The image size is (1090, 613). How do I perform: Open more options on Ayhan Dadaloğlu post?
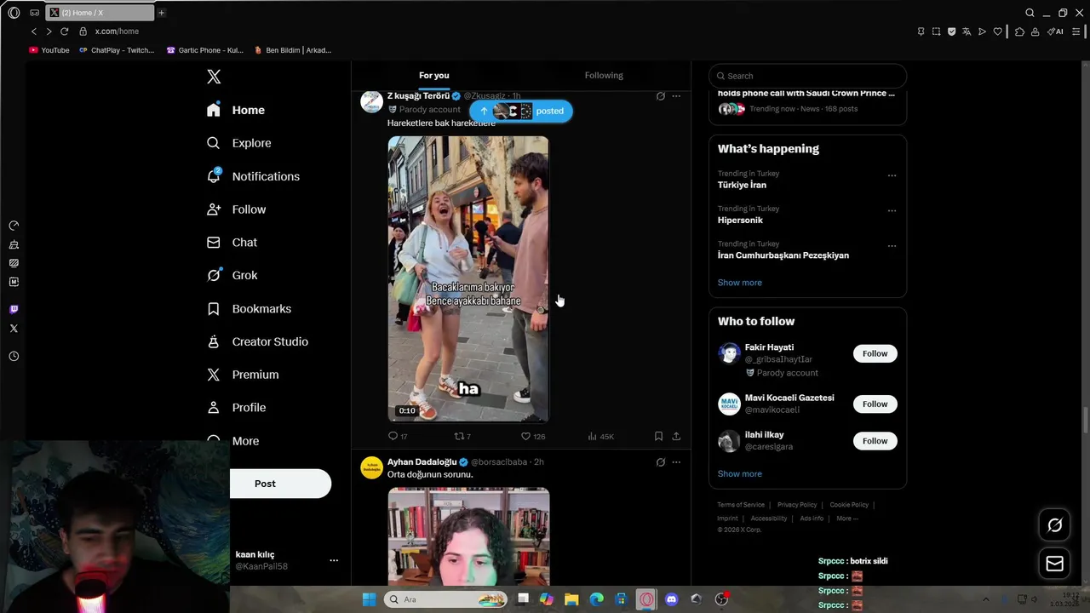676,462
